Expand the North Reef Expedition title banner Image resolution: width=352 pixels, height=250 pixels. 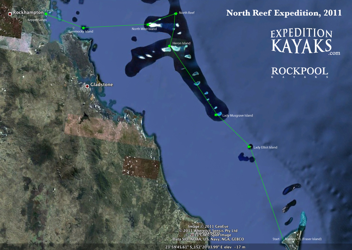click(x=284, y=13)
